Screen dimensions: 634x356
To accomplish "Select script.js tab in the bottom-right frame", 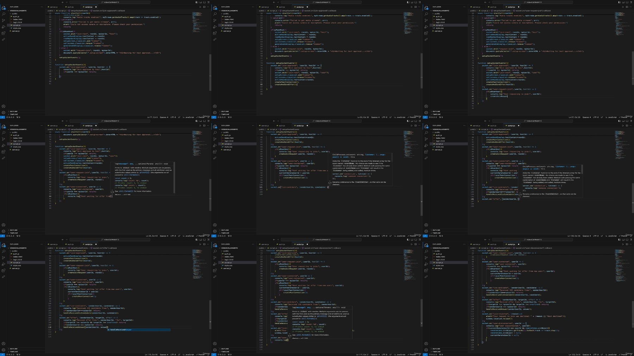I will (511, 244).
